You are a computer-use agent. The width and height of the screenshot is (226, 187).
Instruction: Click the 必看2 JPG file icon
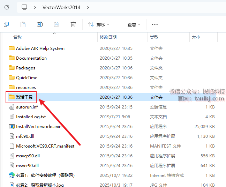point(12,185)
